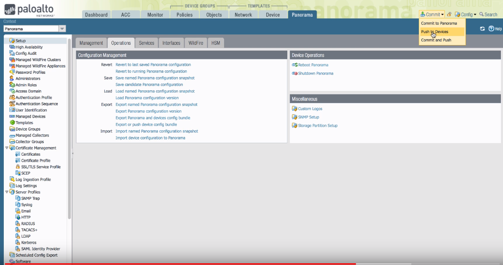This screenshot has width=503, height=265.
Task: Click Revert to last saved Panorama configuration
Action: pos(153,64)
